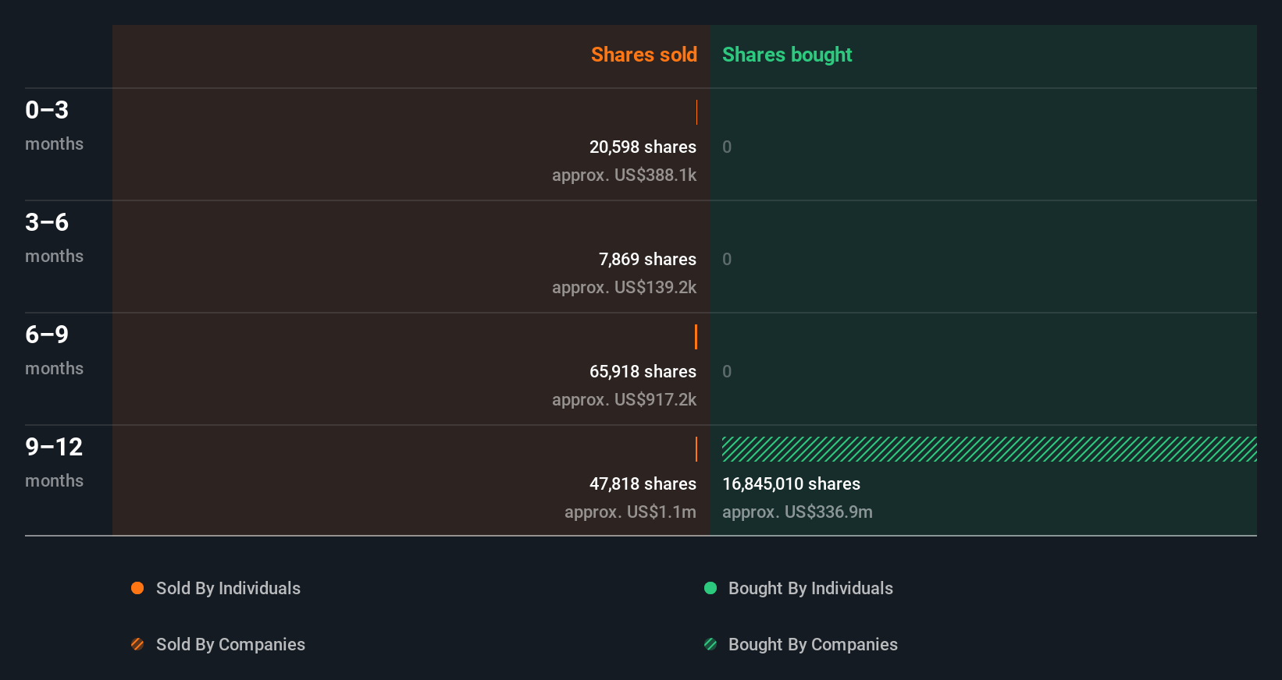Click the orange Sold By Individuals legend dot

click(137, 588)
